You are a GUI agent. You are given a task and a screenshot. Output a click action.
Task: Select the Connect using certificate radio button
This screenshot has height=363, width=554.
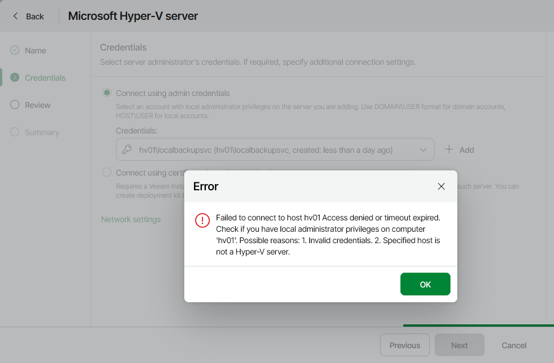(106, 172)
